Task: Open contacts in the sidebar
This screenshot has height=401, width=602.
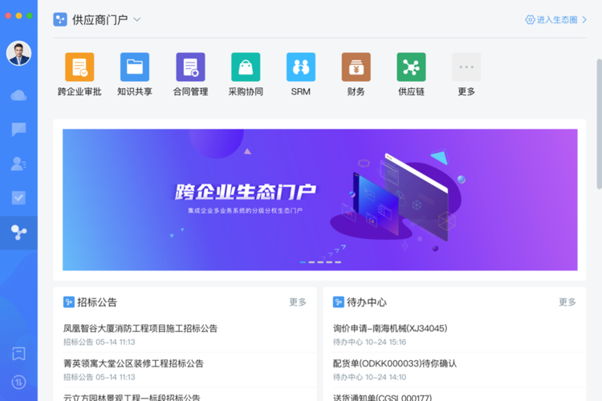Action: pos(18,164)
